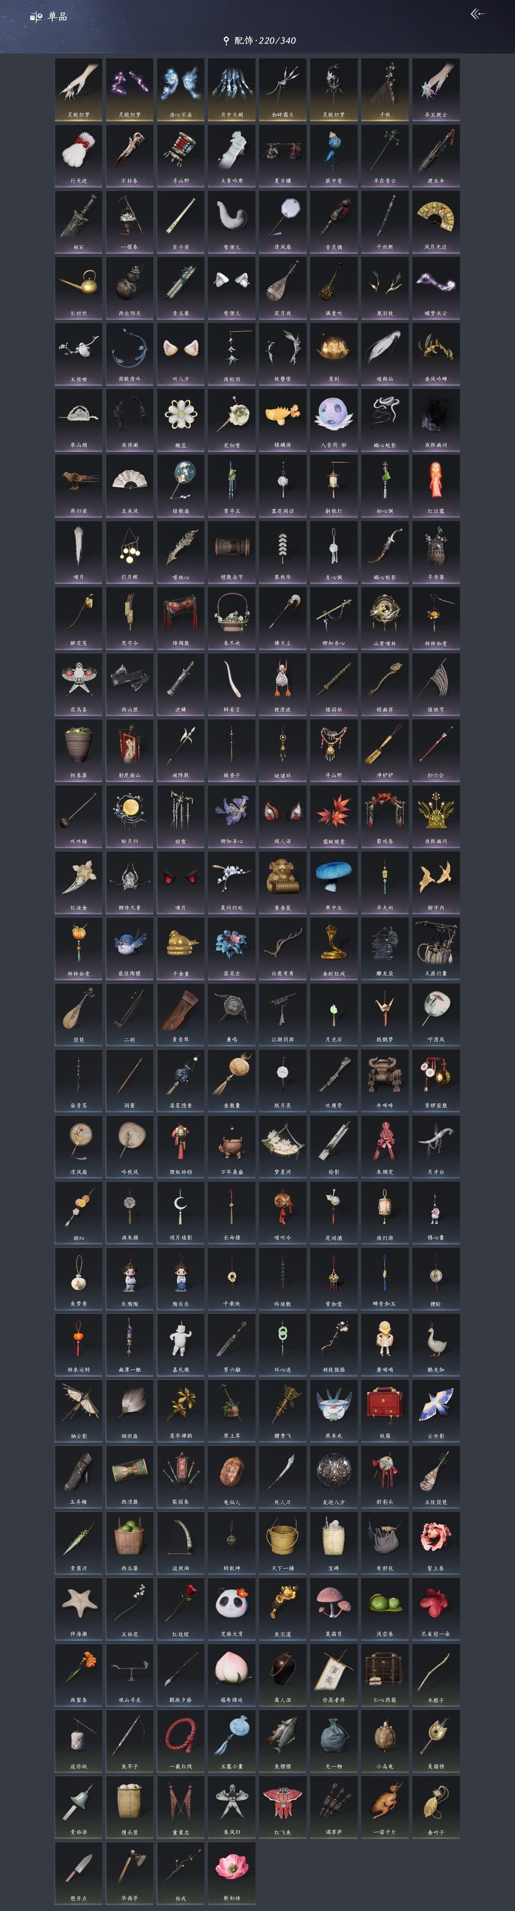Viewport: 515px width, 1911px height.
Task: Select the 花月夜 pipa lute item
Action: 282,288
